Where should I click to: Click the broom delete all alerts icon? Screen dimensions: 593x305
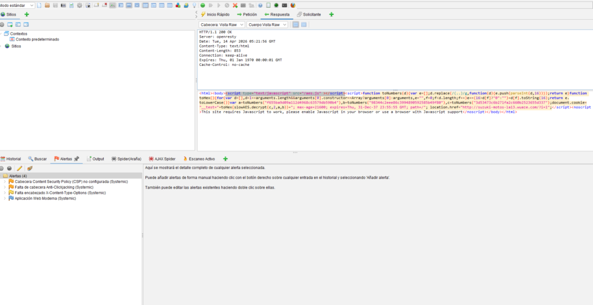click(x=30, y=168)
